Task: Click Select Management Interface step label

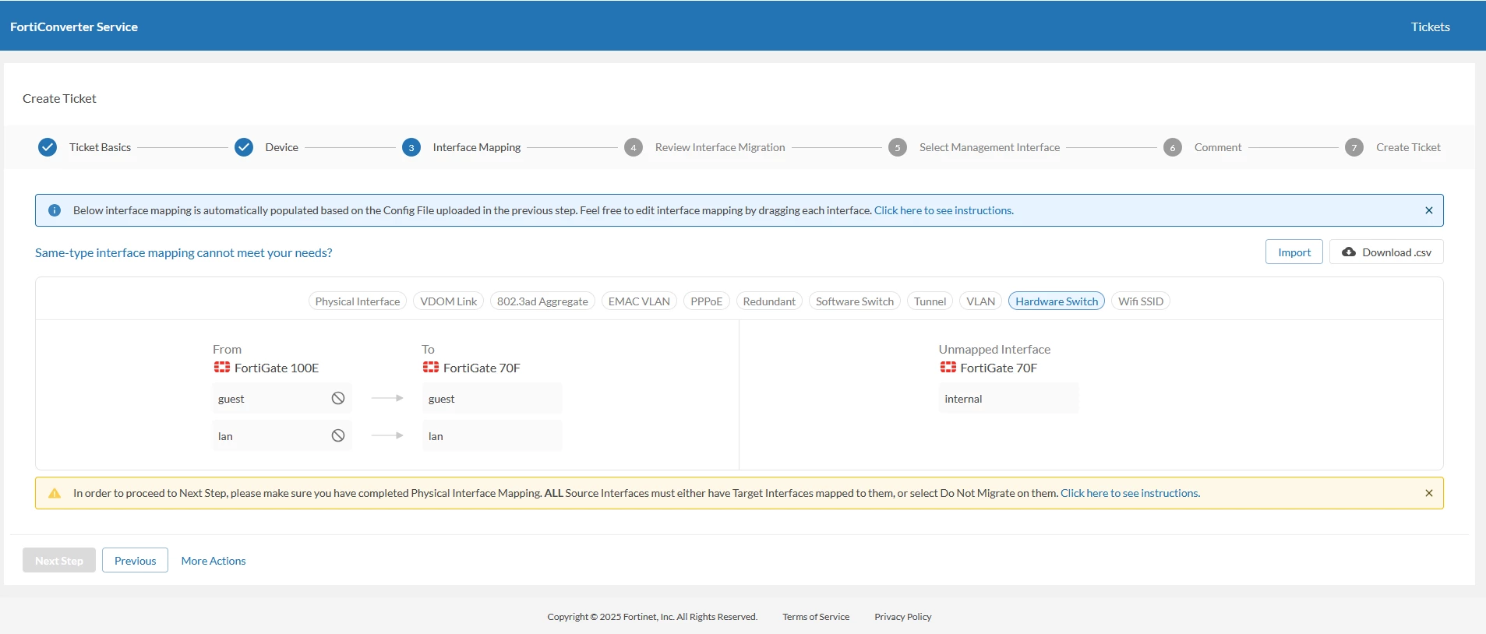Action: click(990, 147)
